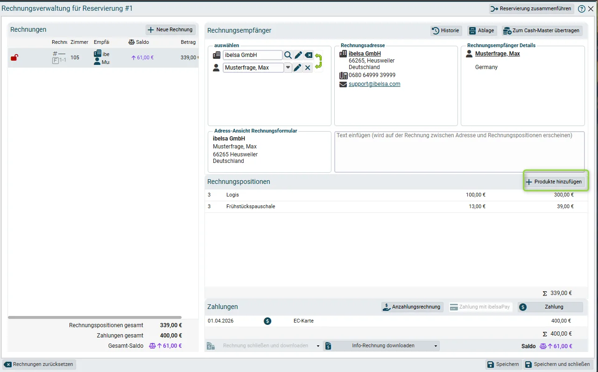The height and width of the screenshot is (372, 598).
Task: Remove Musterfrage, Max with the X icon
Action: tap(308, 68)
